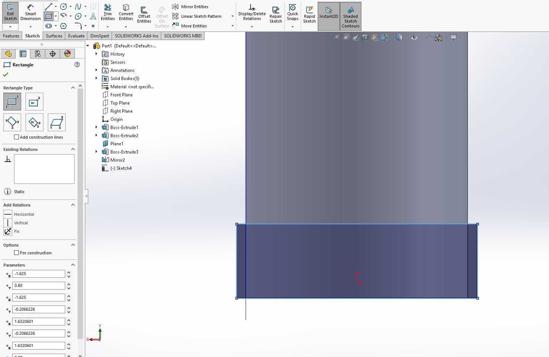549x357 pixels.
Task: Expand the History tree node
Action: tap(96, 54)
